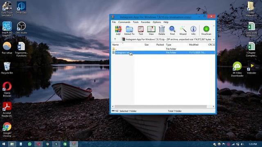Click the Delete trash can tool
The image size is (262, 147).
(162, 31)
